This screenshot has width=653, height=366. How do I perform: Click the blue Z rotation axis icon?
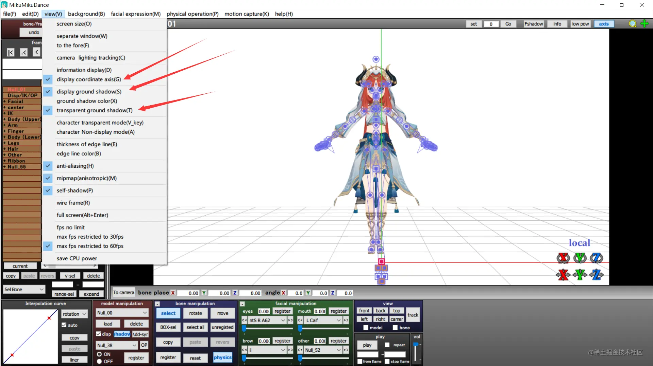(x=597, y=258)
